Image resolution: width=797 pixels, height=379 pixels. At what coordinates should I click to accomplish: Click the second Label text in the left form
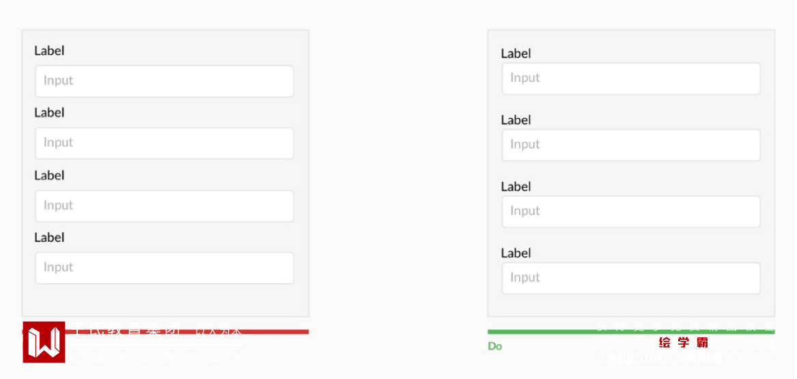point(49,113)
